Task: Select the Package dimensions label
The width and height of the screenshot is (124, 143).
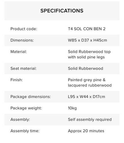Action: (x=30, y=97)
